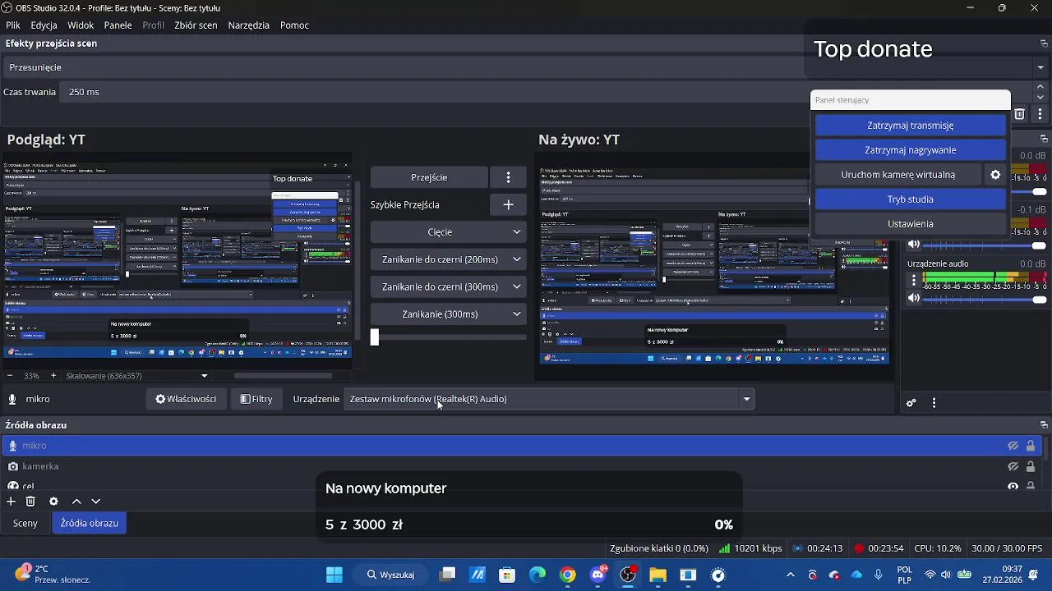Viewport: 1052px width, 591px height.
Task: Toggle visibility of cel source
Action: (x=1013, y=486)
